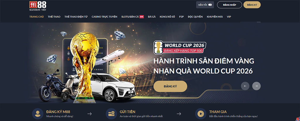
Task: Select the Đá Gà menu item
Action: click(x=152, y=17)
